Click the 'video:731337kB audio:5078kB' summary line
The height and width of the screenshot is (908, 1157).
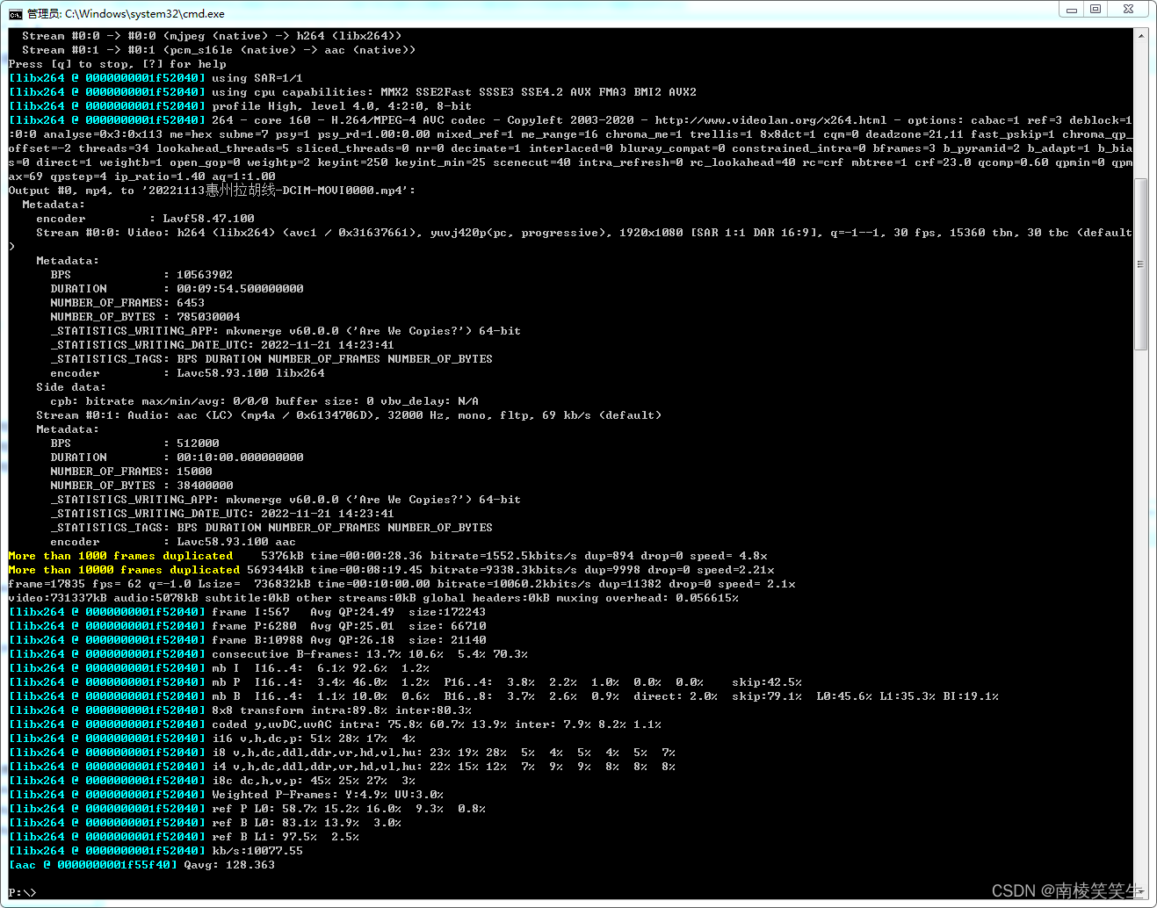tap(373, 598)
